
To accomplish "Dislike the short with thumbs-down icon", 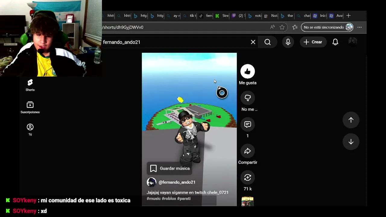I will (x=248, y=98).
